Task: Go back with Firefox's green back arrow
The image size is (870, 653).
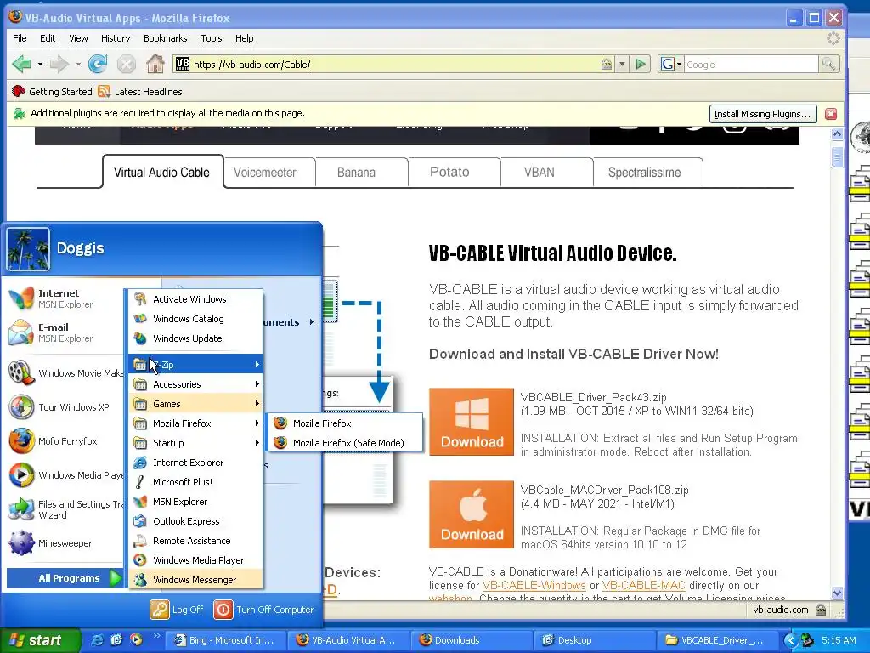Action: (x=21, y=65)
